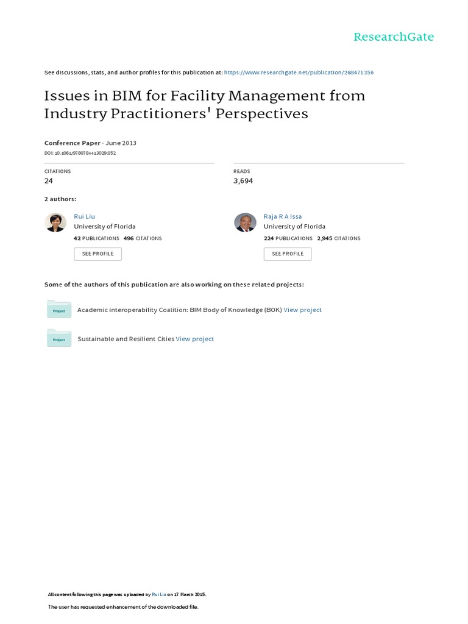Viewport: 468px width, 624px height.
Task: View project for Sustainable and Resilient Cities
Action: pos(194,339)
